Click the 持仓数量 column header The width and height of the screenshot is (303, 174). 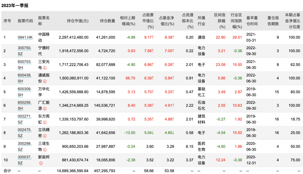[x=108, y=21]
